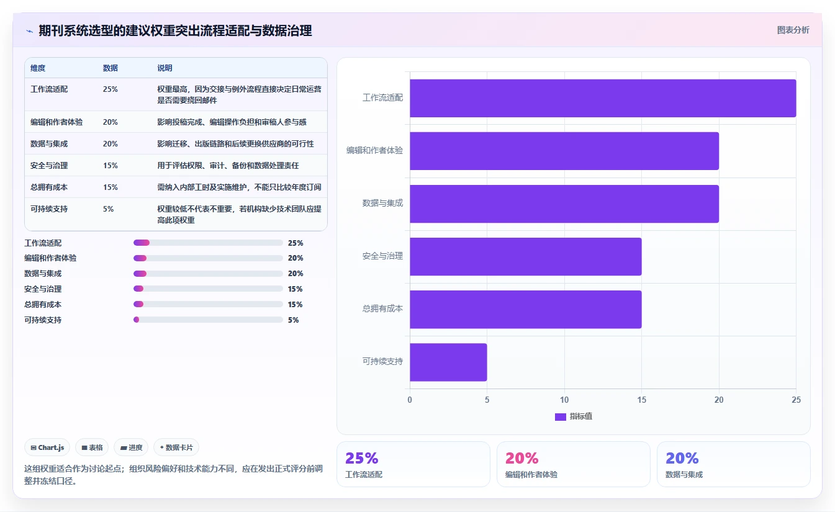Click the 数据 table column header
This screenshot has width=835, height=512.
pos(111,68)
